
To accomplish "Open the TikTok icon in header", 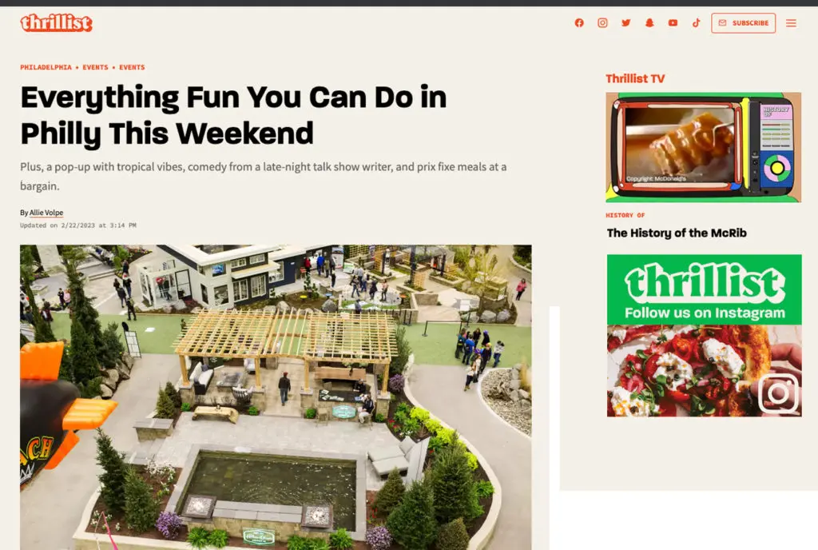I will [x=697, y=23].
